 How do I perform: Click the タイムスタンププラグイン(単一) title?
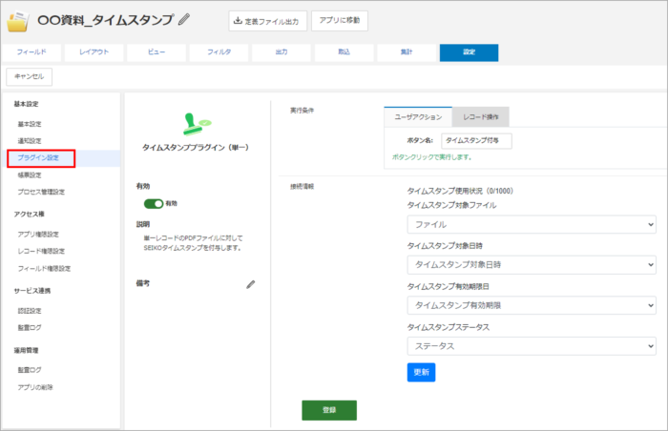(x=196, y=148)
